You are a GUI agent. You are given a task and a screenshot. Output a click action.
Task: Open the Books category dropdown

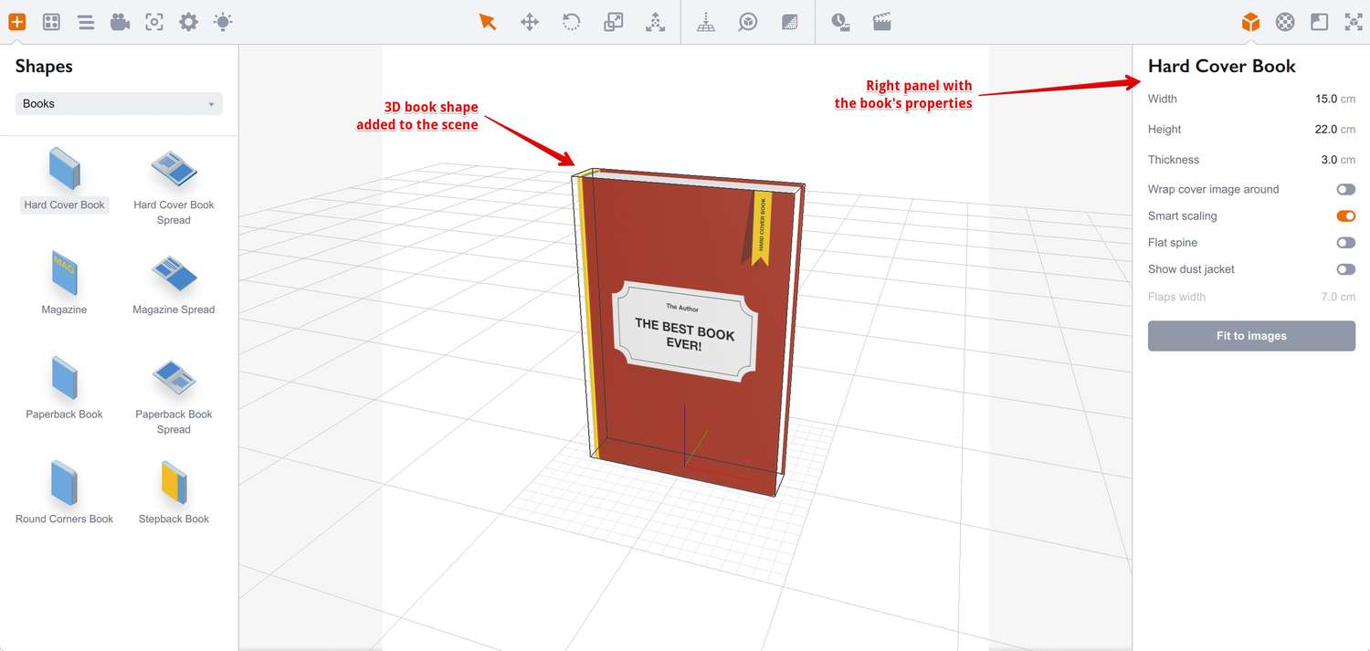[119, 104]
